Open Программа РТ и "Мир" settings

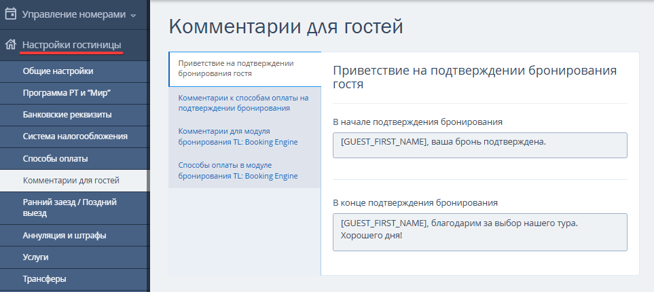pyautogui.click(x=75, y=93)
